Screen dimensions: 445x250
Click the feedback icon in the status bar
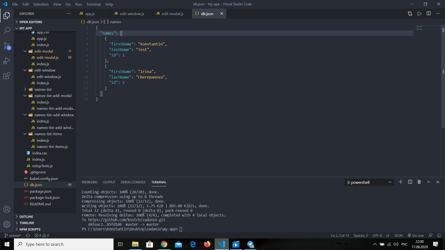(x=430, y=235)
